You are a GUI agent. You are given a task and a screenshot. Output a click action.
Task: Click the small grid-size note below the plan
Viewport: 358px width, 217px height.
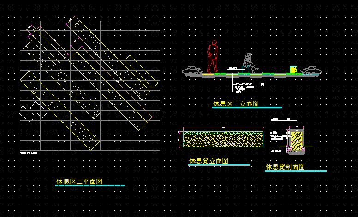29,153
